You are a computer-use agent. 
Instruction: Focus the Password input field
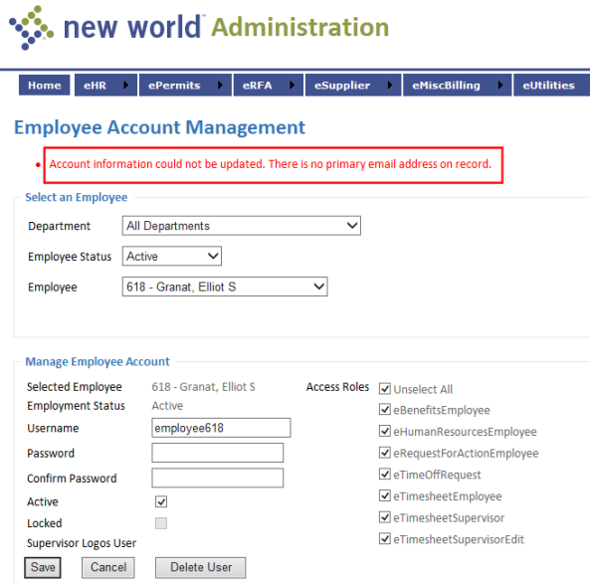pyautogui.click(x=218, y=453)
